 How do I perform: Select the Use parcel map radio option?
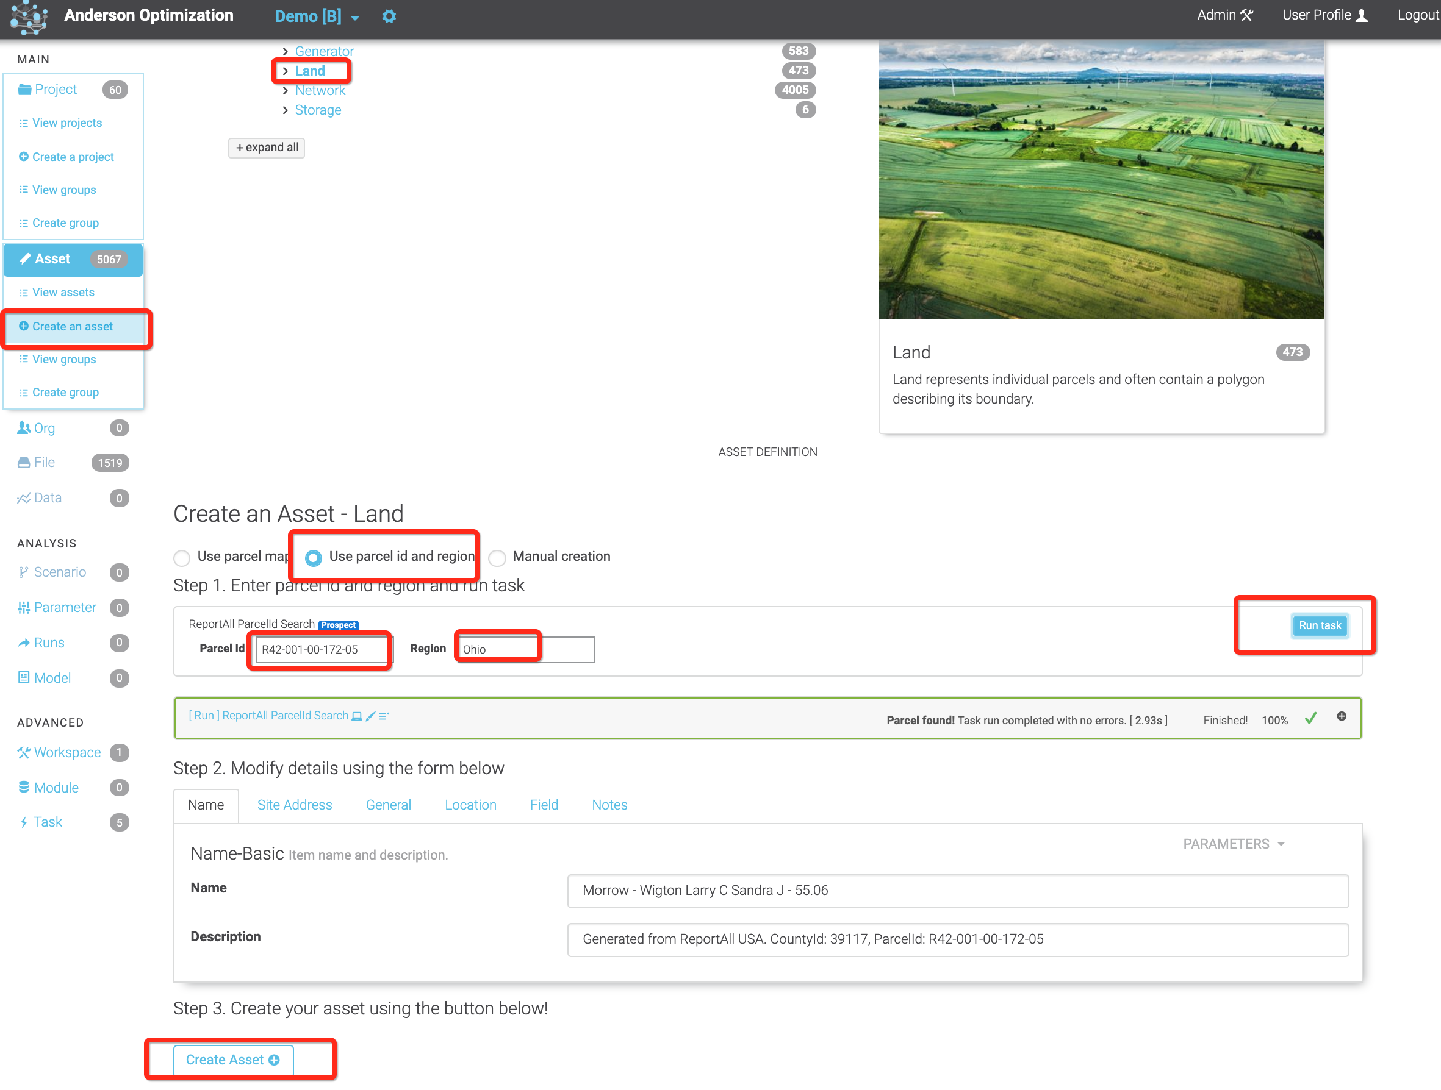[182, 557]
